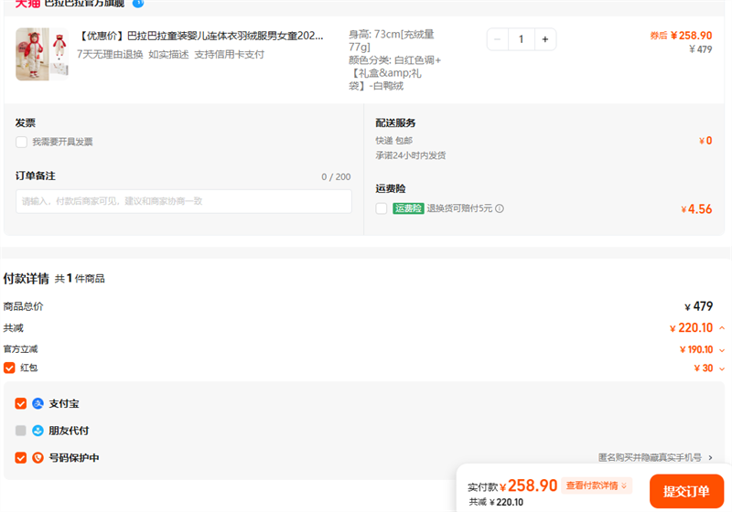Collapse the 共减 ¥220.10 discount breakdown
This screenshot has height=512, width=732.
pos(722,328)
